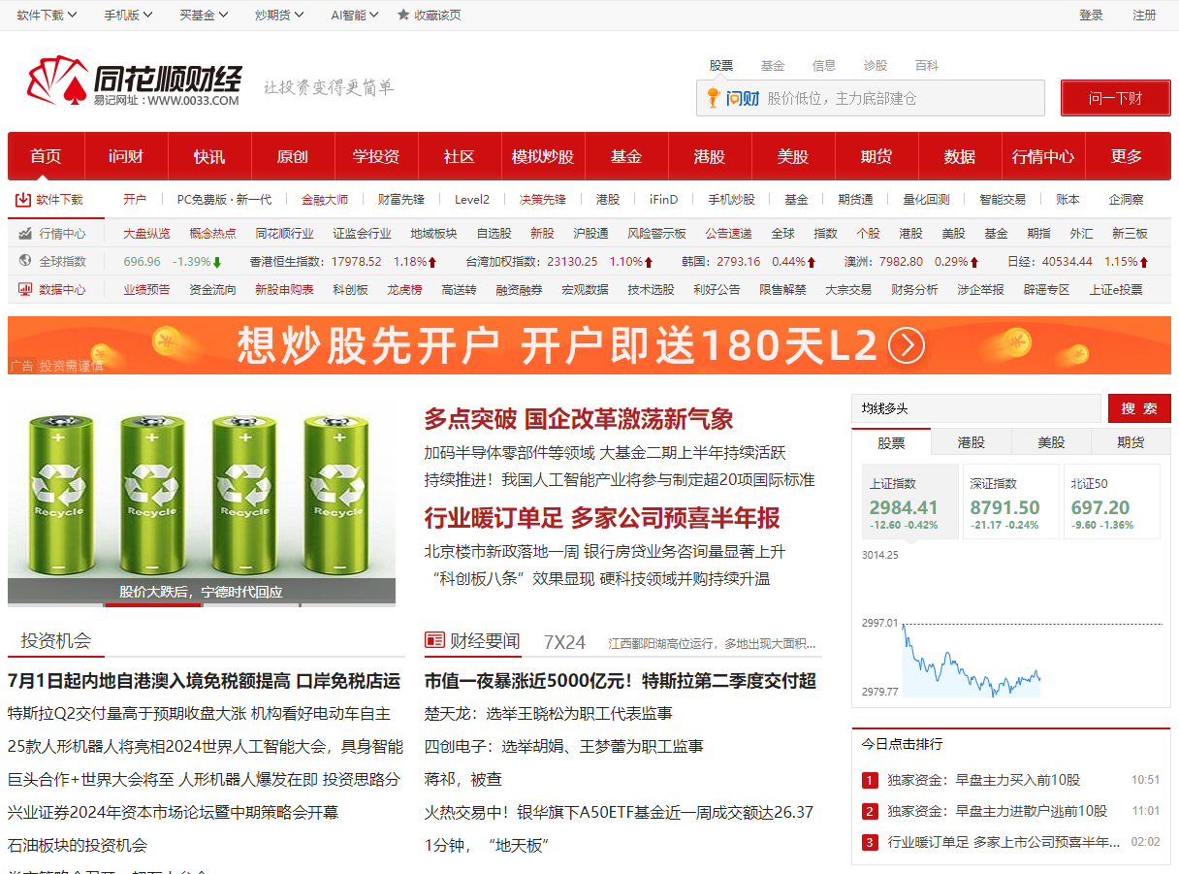
Task: Click the 均线多头 stock search field
Action: pos(976,408)
